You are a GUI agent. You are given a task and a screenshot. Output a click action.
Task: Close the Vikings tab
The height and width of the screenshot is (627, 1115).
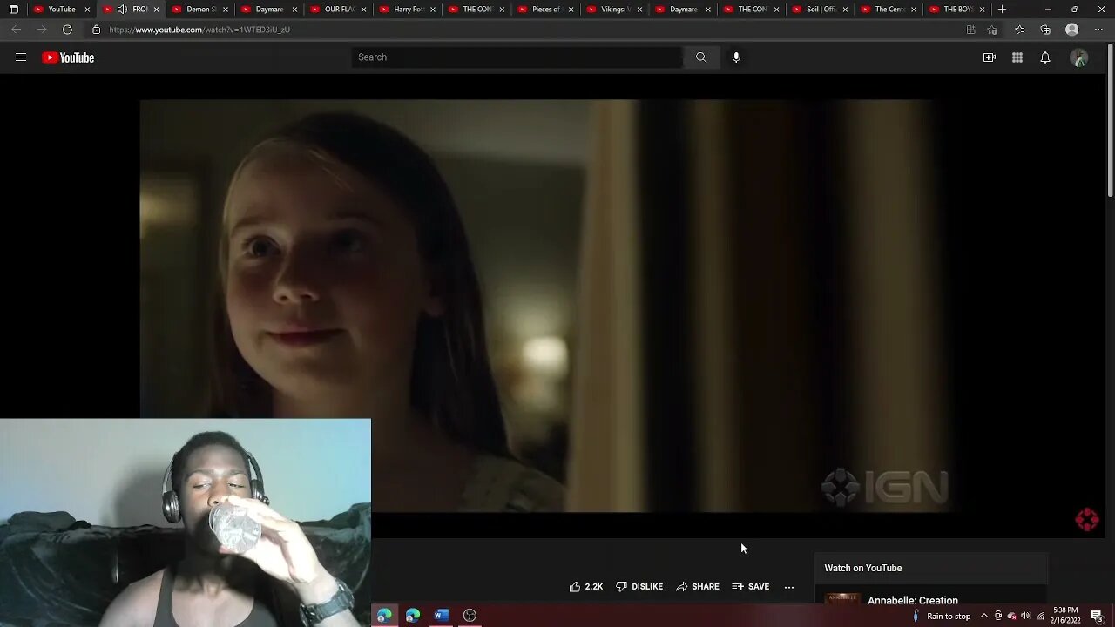pos(639,10)
